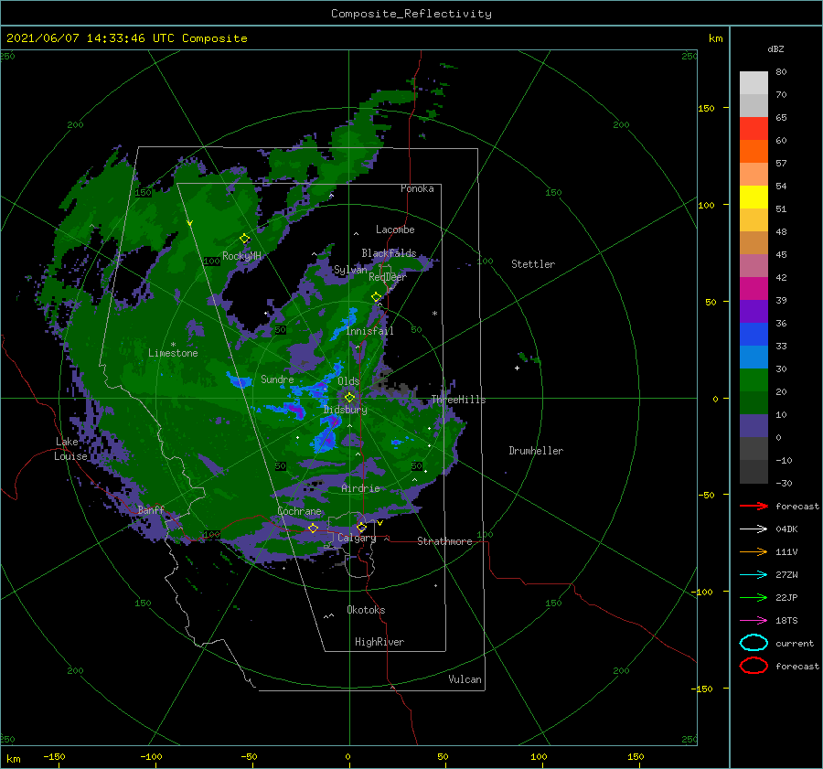Click the asterisk marker above Limestone
This screenshot has height=769, width=823.
click(x=173, y=345)
